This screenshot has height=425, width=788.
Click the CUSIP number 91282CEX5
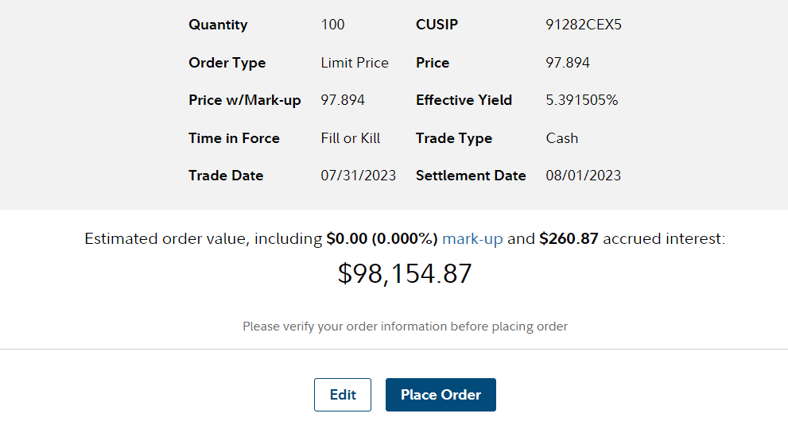tap(584, 25)
